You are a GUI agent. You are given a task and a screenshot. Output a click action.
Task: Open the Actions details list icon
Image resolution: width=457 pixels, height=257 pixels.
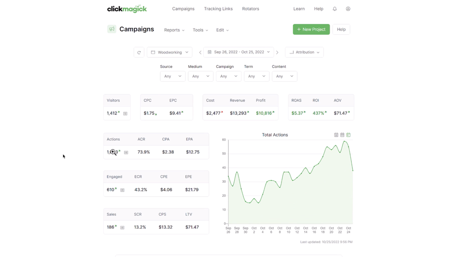126,152
